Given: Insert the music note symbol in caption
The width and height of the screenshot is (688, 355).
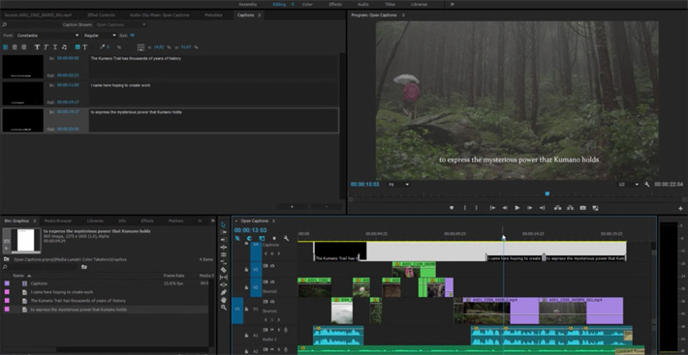Looking at the screenshot, I should (x=64, y=46).
